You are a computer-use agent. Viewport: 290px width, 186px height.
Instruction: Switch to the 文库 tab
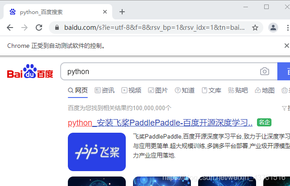coord(211,90)
